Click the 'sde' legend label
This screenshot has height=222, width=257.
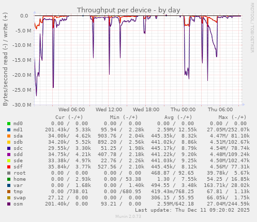18,161
